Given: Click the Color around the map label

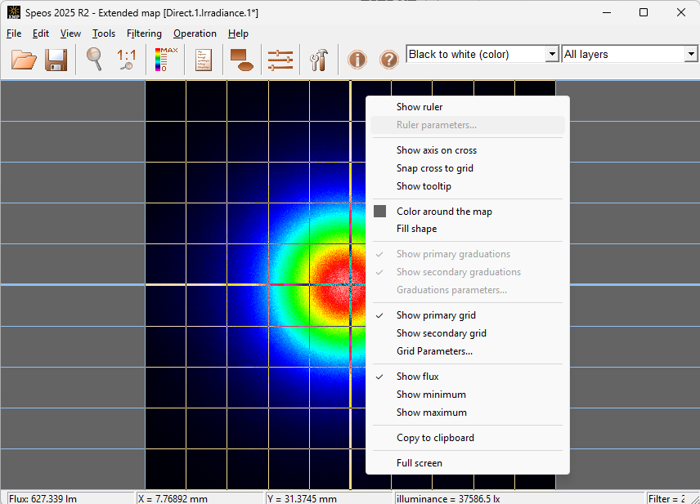Looking at the screenshot, I should (x=444, y=212).
